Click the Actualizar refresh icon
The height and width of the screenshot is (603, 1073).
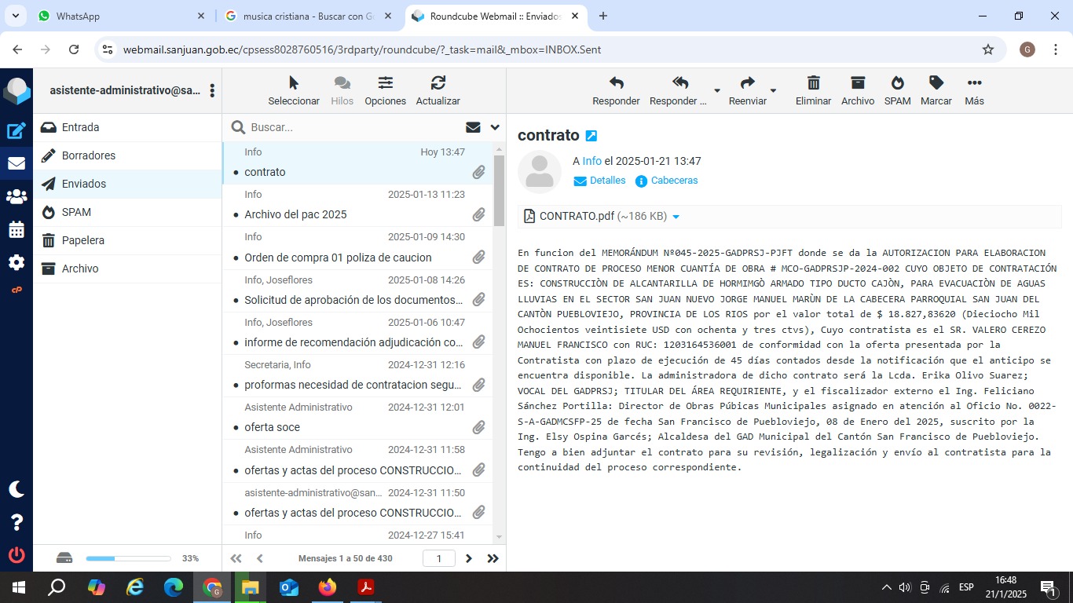(x=438, y=83)
